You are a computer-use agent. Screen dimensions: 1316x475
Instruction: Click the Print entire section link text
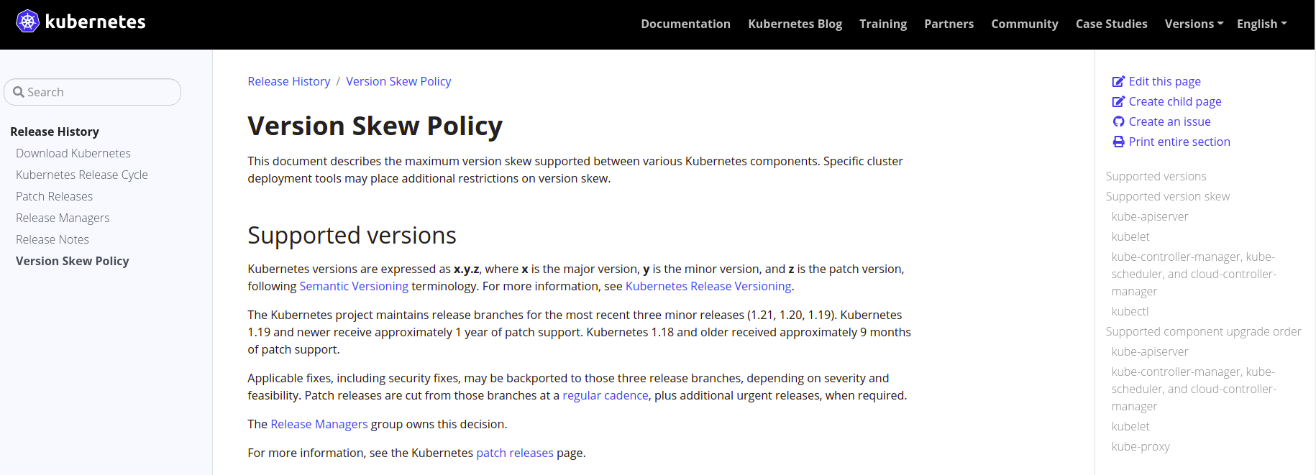1179,142
